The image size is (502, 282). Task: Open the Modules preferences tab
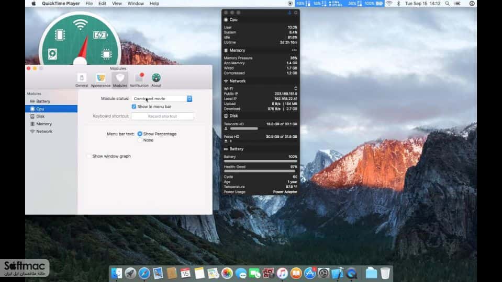tap(120, 80)
